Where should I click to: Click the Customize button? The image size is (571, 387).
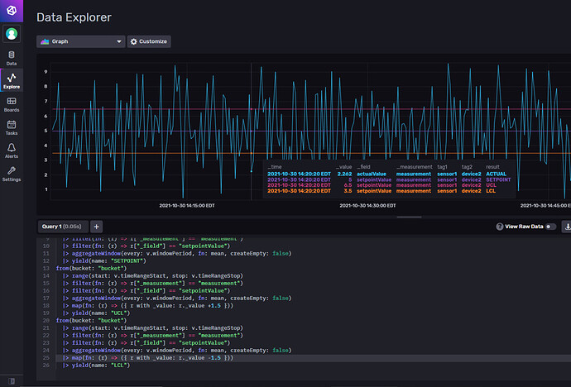tap(149, 41)
